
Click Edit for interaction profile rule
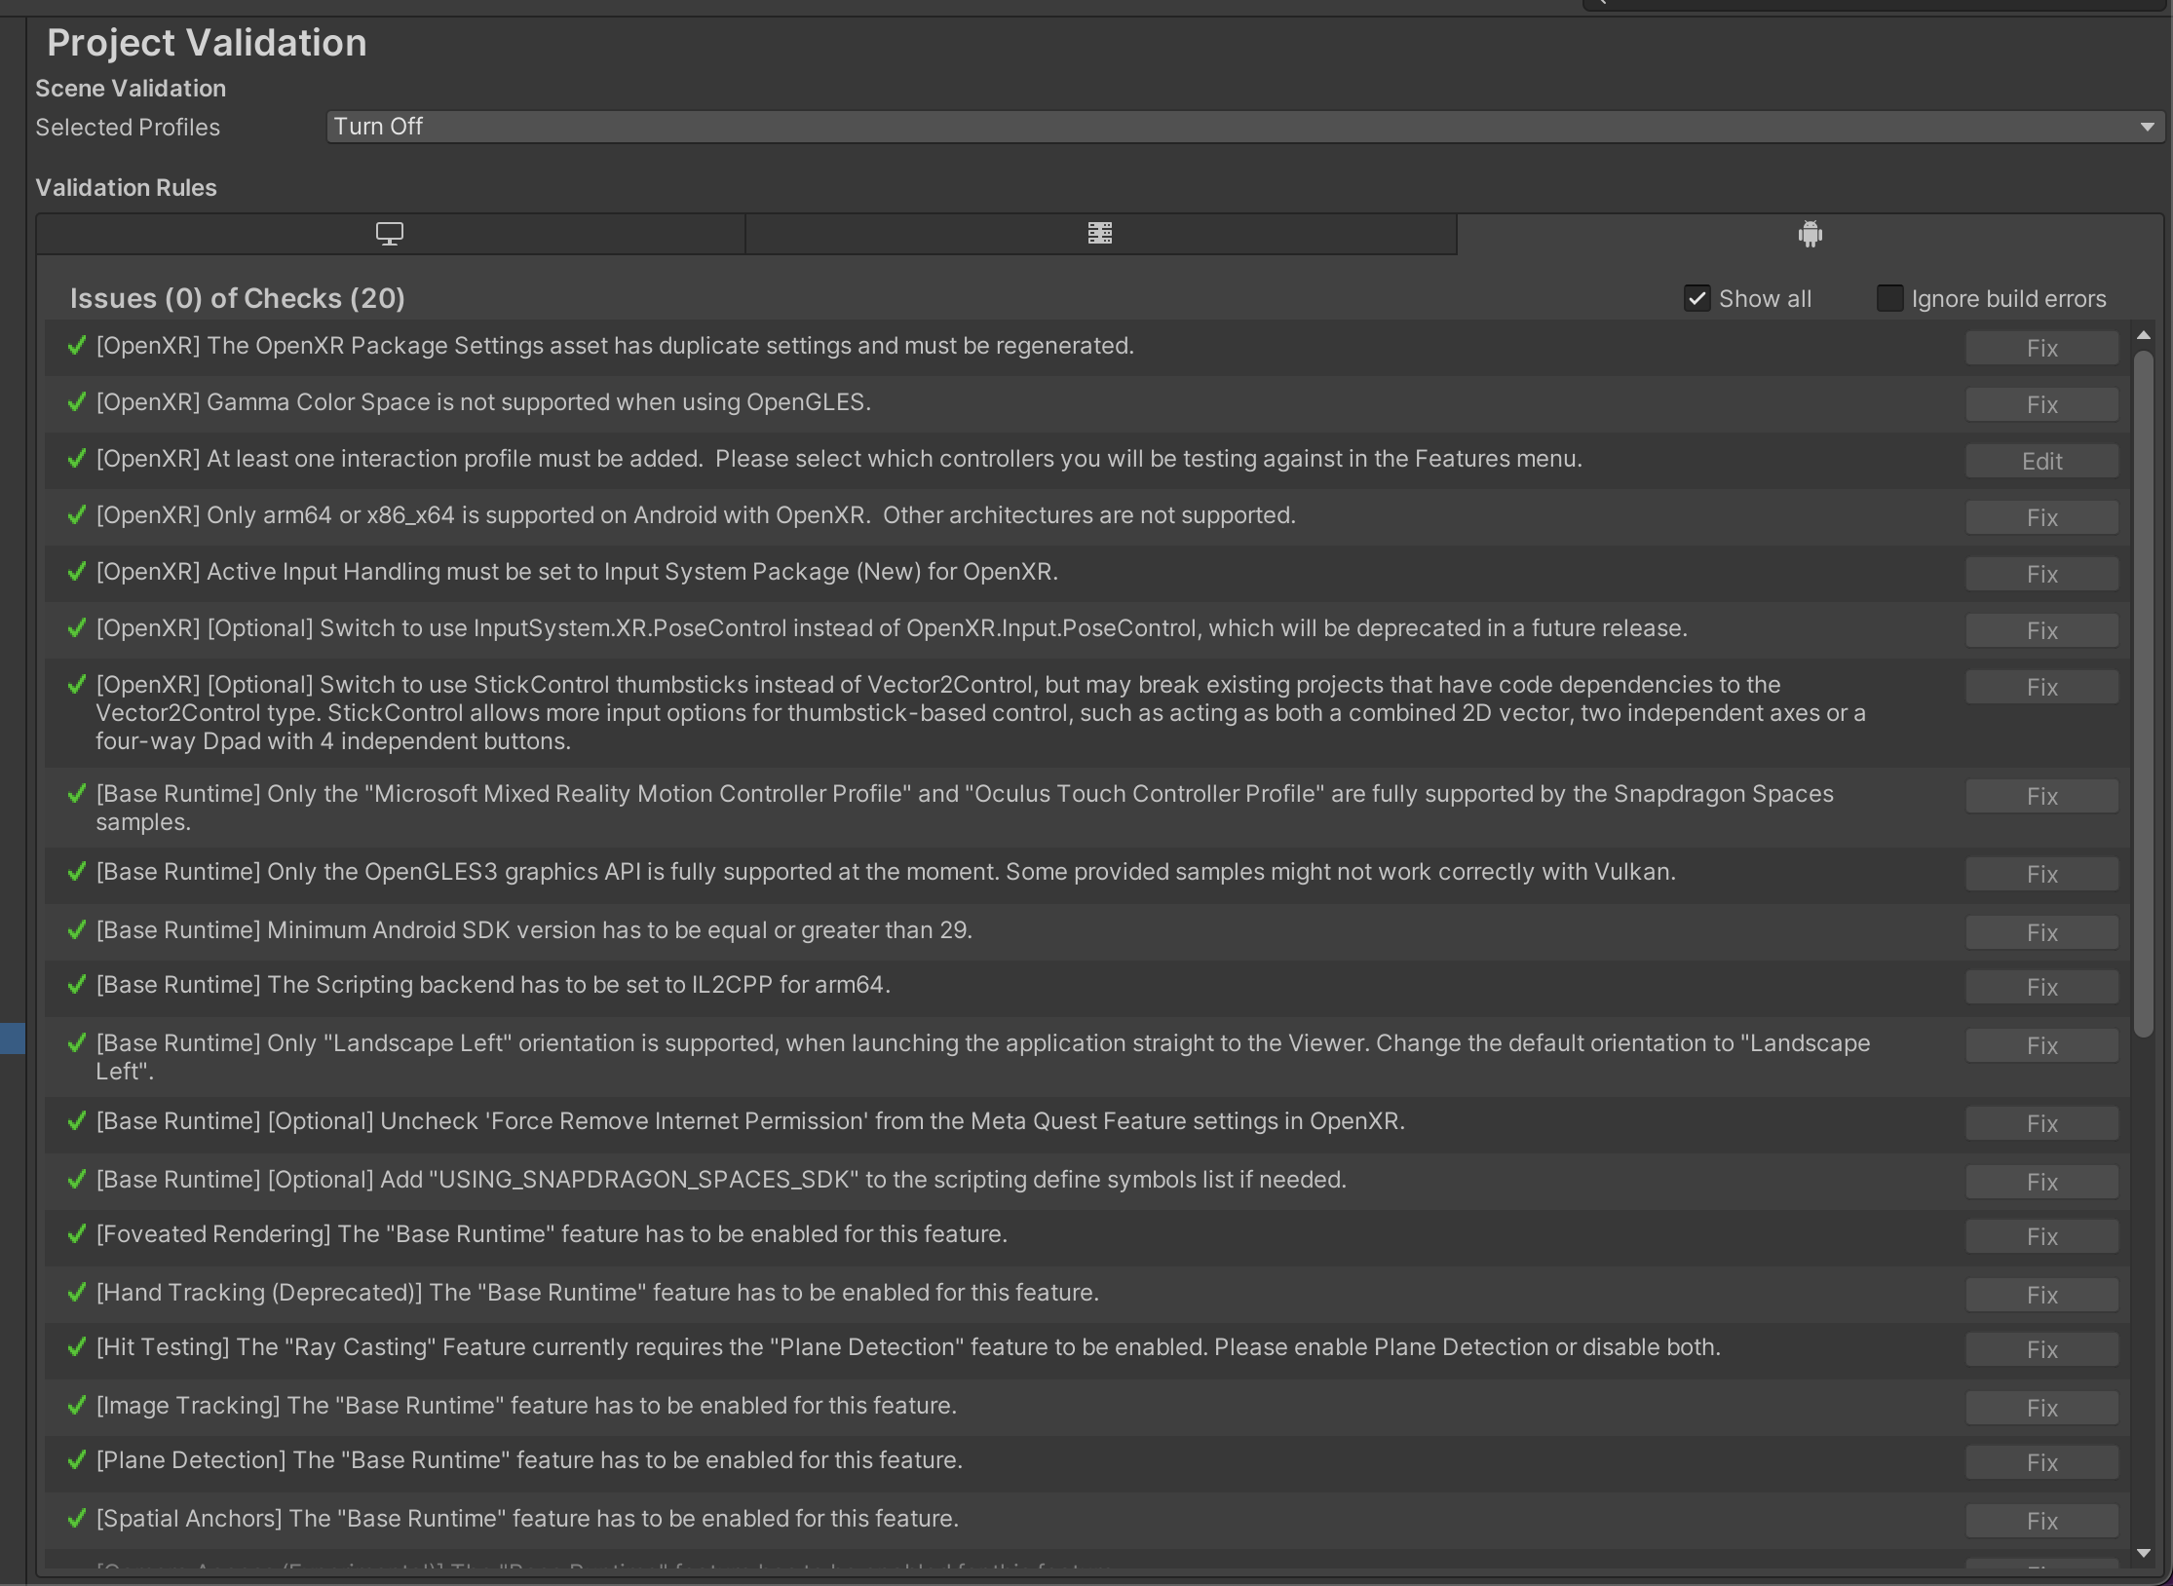(2041, 461)
